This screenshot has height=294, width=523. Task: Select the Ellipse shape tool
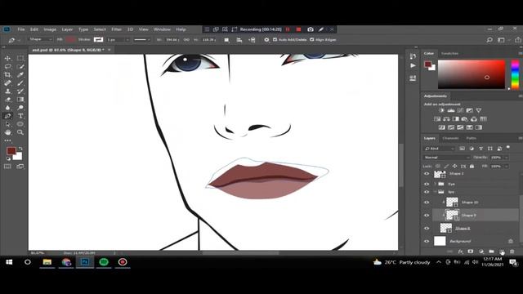click(x=20, y=124)
